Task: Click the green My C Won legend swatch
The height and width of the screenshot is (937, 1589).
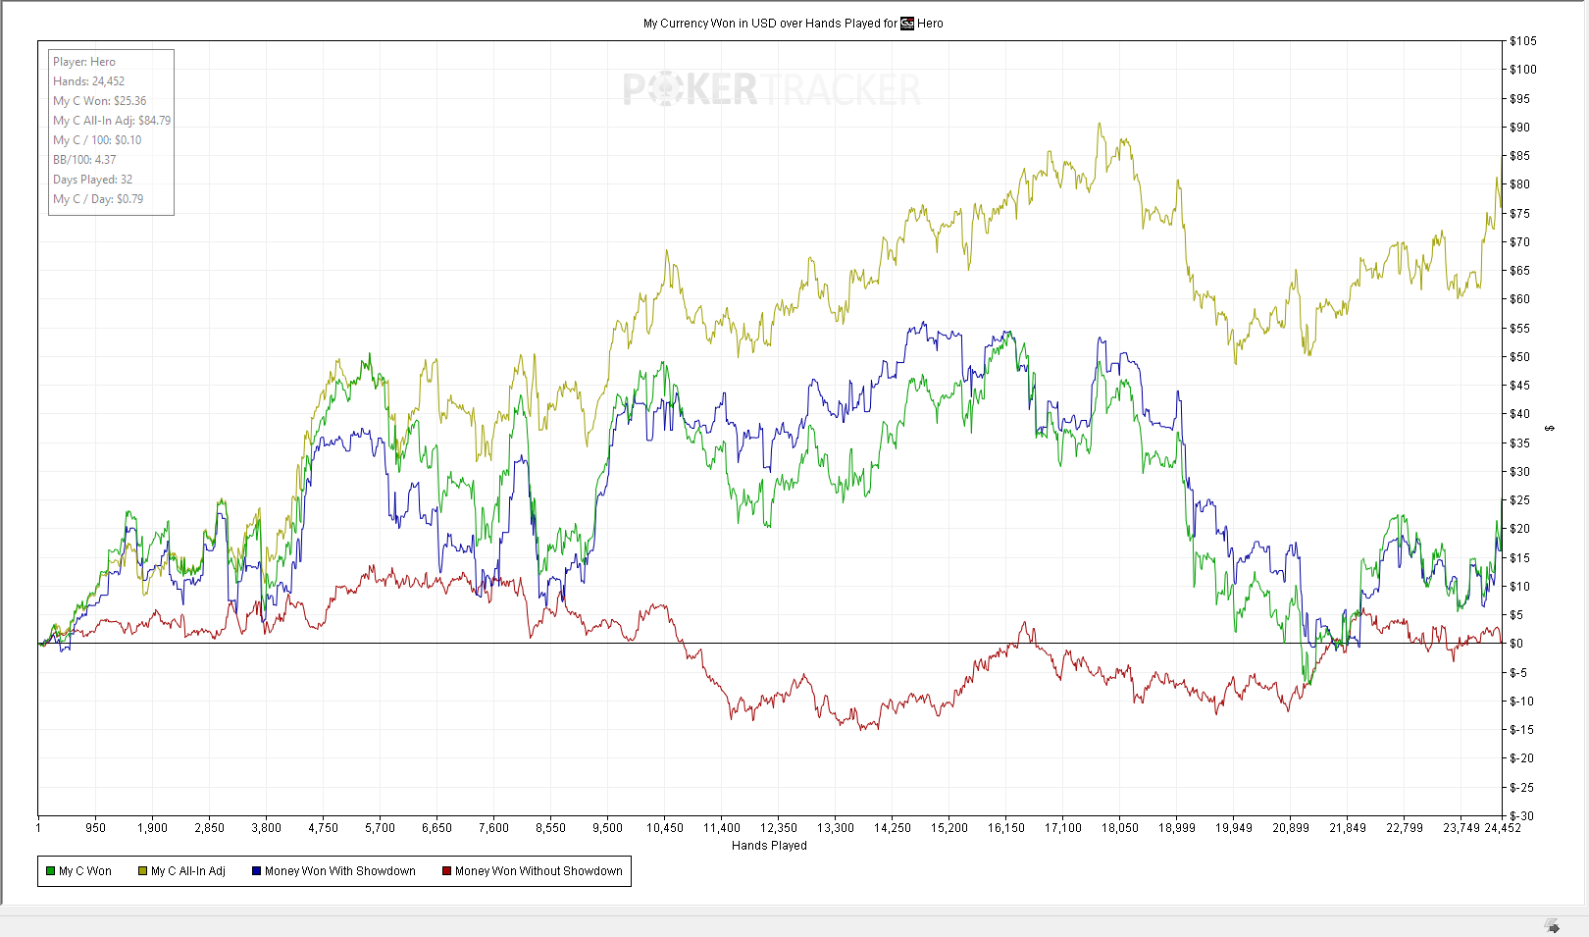Action: pos(50,871)
